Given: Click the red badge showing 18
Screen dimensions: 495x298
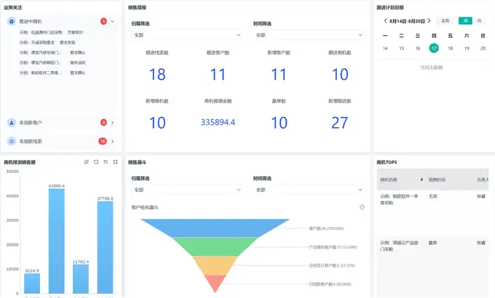Looking at the screenshot, I should [x=102, y=141].
